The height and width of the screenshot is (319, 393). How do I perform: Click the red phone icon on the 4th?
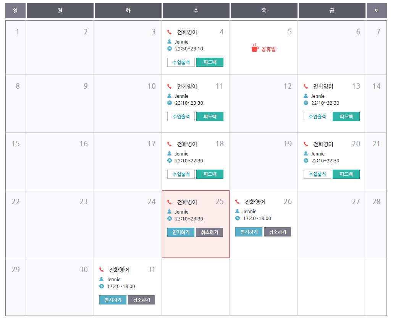170,32
